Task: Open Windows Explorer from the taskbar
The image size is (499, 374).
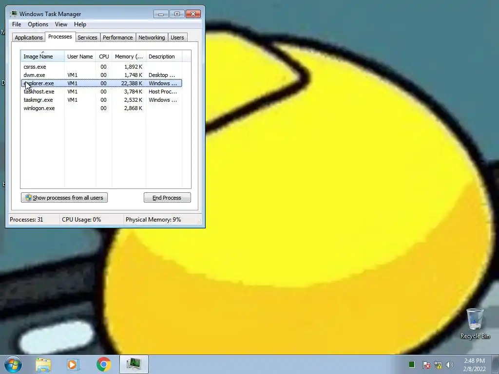Action: [x=43, y=364]
